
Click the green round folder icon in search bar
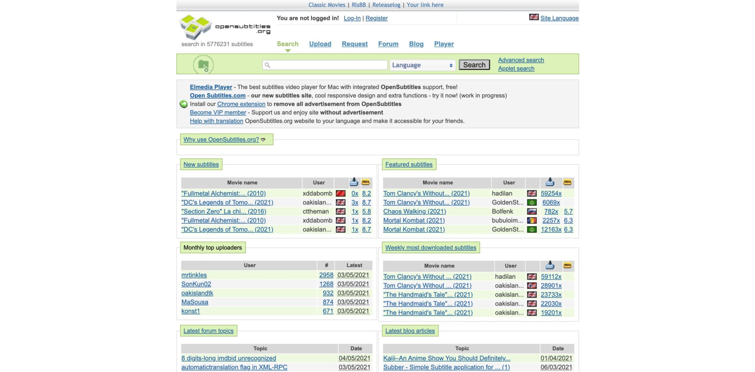coord(203,65)
